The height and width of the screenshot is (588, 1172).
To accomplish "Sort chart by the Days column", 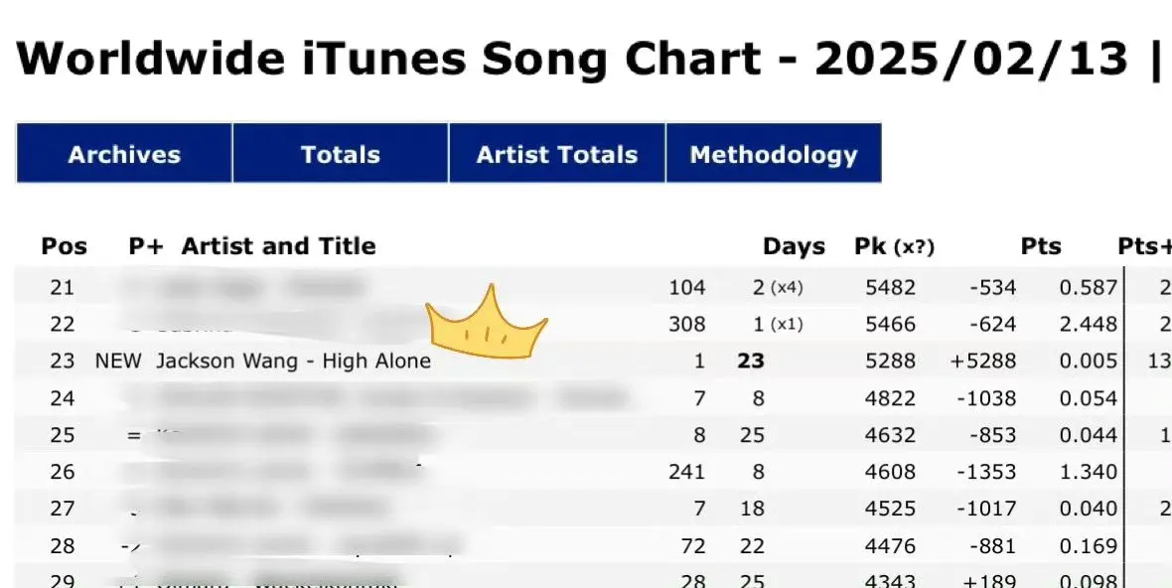I will (793, 246).
